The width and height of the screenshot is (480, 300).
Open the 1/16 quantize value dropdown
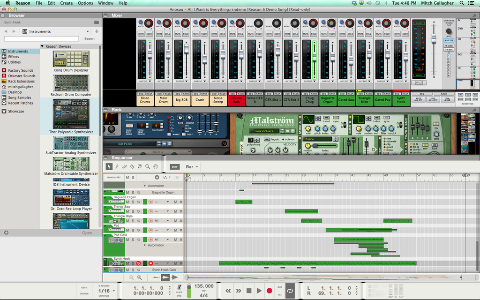tap(104, 291)
